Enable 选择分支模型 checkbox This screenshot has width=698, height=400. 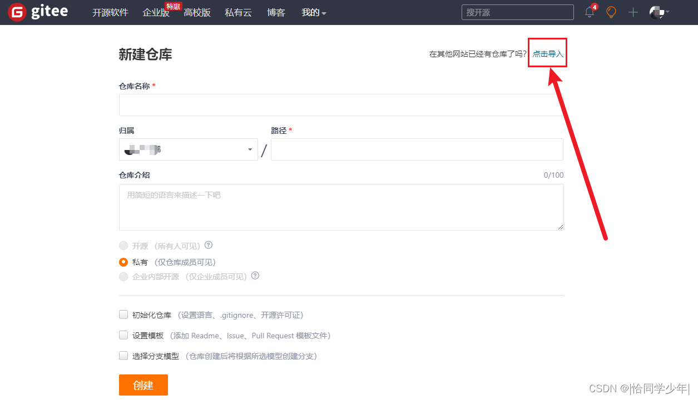123,355
